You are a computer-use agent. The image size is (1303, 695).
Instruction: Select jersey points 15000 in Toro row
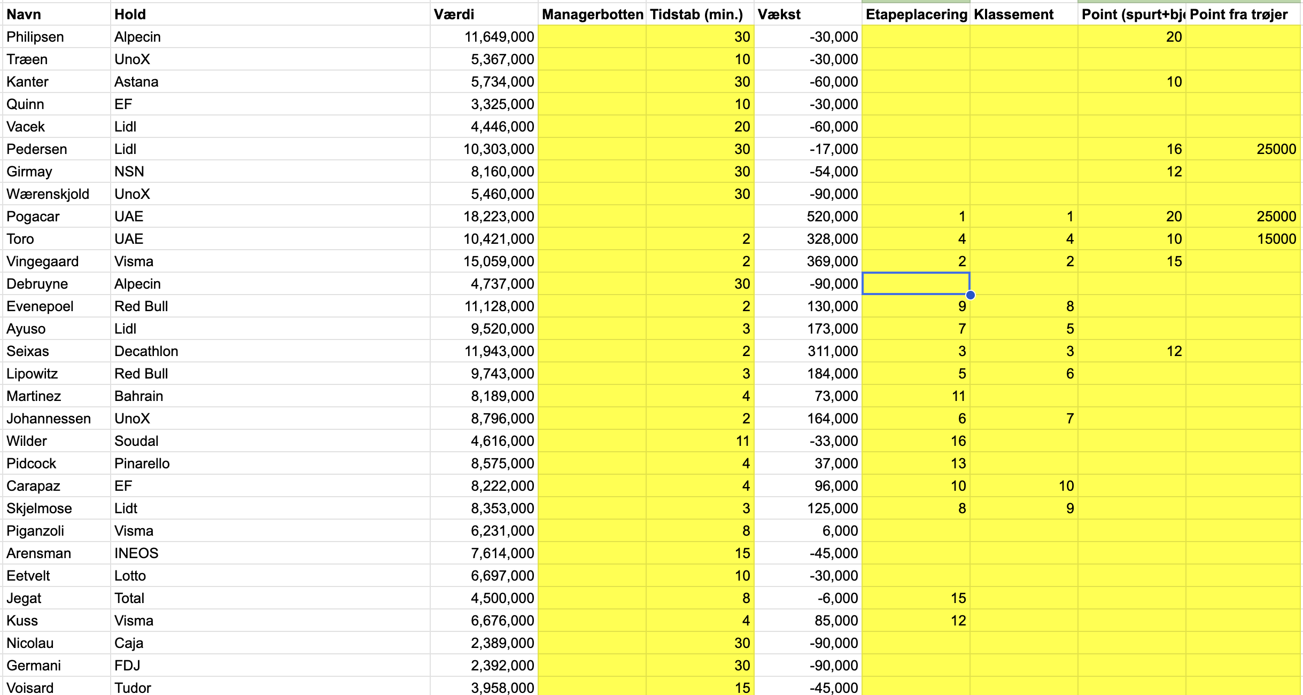[x=1244, y=239]
